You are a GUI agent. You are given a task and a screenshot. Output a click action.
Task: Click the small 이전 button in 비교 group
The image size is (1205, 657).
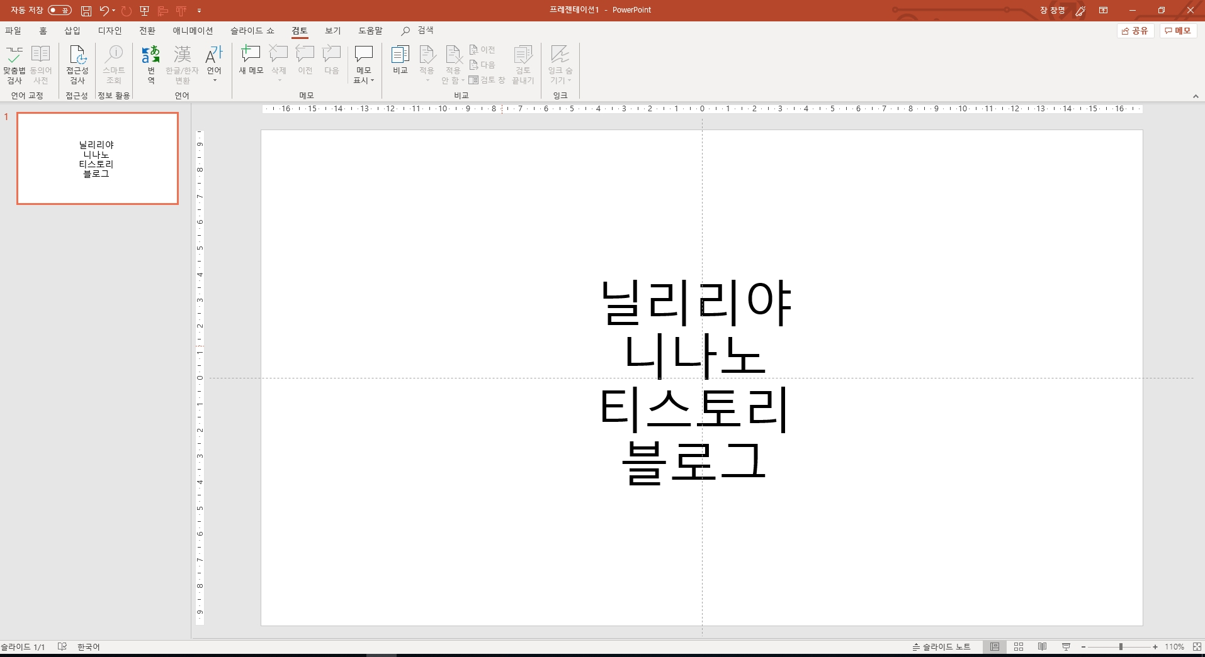point(483,50)
